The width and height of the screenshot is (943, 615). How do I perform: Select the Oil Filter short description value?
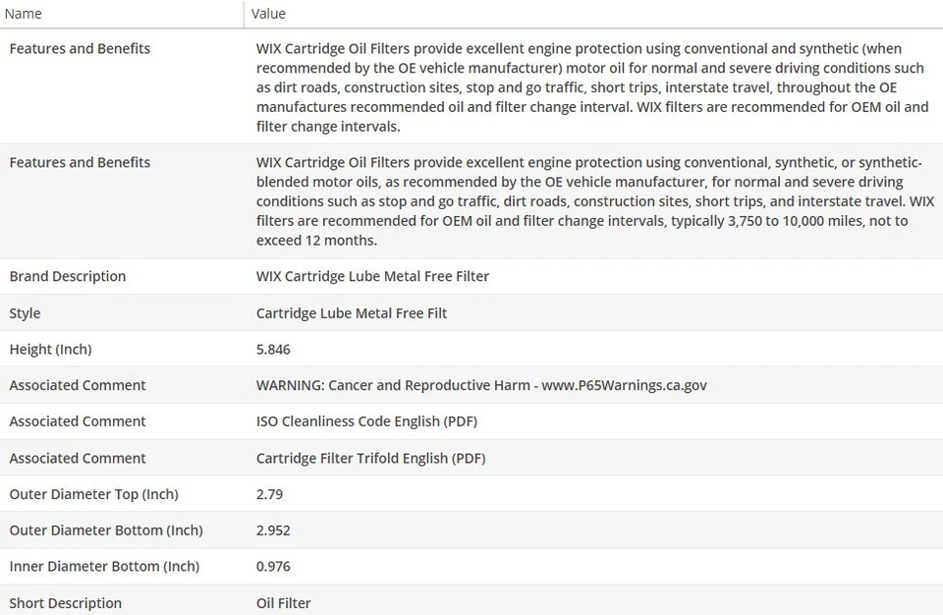coord(283,603)
